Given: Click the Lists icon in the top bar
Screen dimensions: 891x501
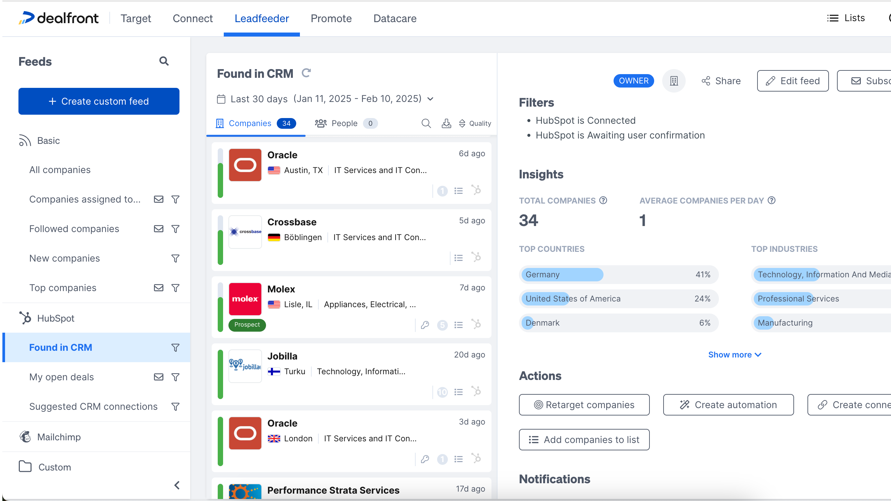Looking at the screenshot, I should (x=834, y=18).
